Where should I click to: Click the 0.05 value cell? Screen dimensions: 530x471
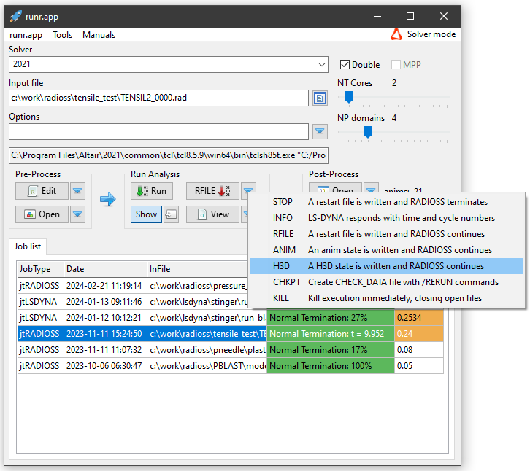point(419,366)
